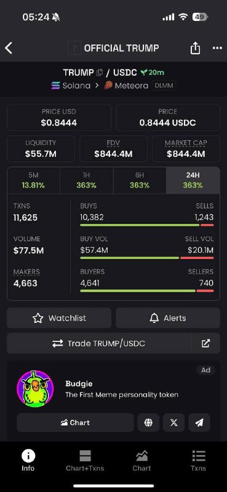Open Budgie X (Twitter) icon
227x492 pixels.
click(x=174, y=423)
